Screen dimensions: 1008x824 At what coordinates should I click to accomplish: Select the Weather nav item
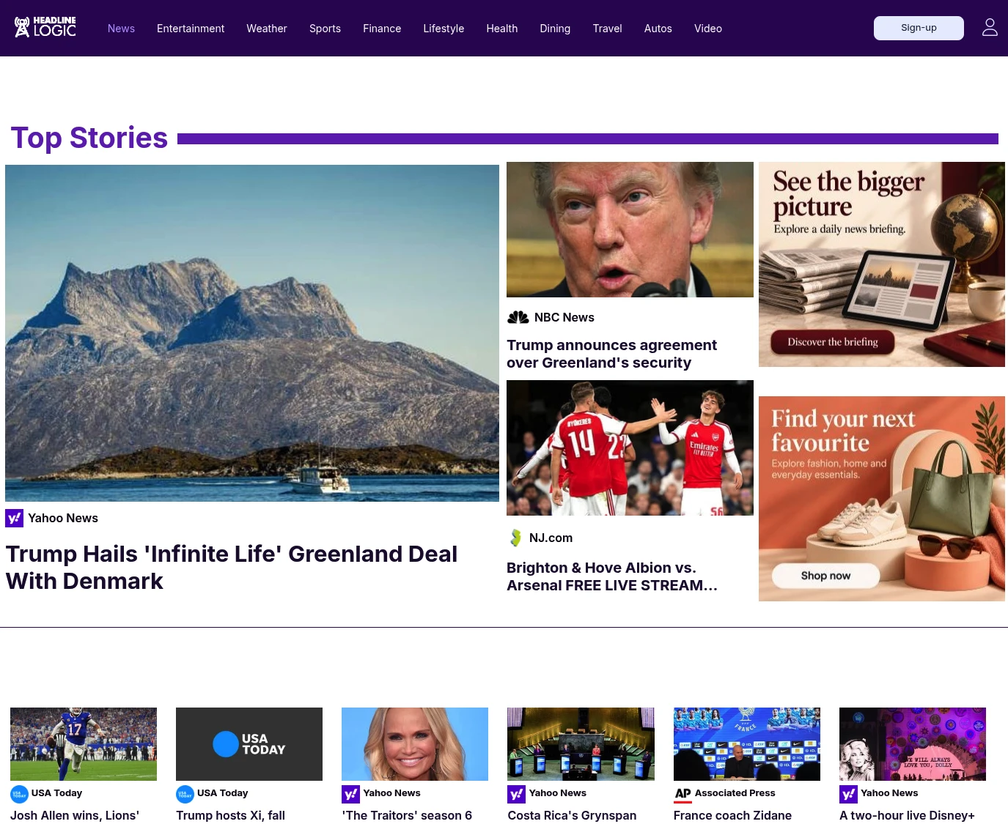point(267,29)
